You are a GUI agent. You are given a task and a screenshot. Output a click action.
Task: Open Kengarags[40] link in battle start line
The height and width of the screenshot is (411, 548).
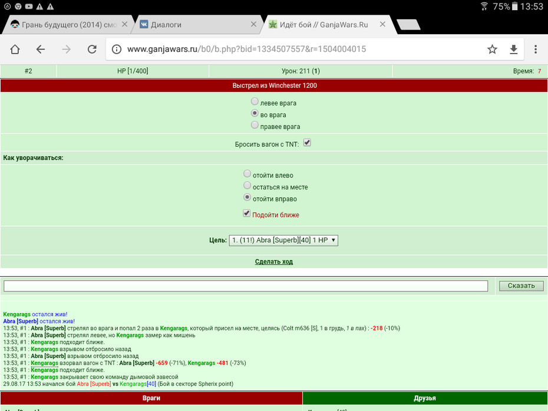[138, 384]
